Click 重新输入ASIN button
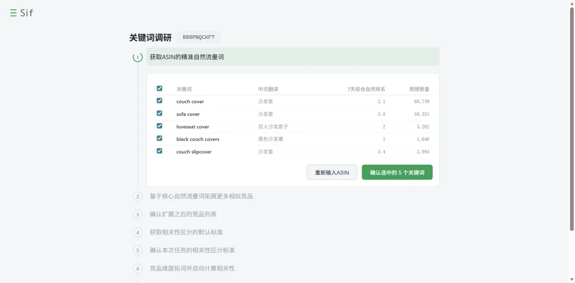Viewport: 575px width, 283px height. pos(332,172)
